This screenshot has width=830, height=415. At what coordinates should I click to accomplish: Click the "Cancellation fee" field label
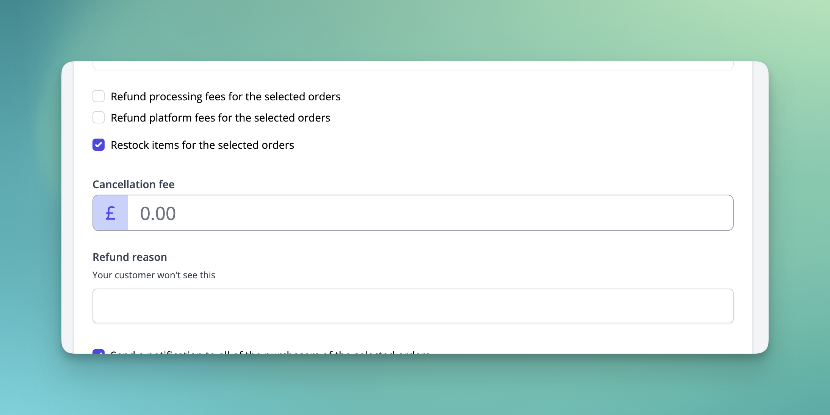(x=133, y=184)
